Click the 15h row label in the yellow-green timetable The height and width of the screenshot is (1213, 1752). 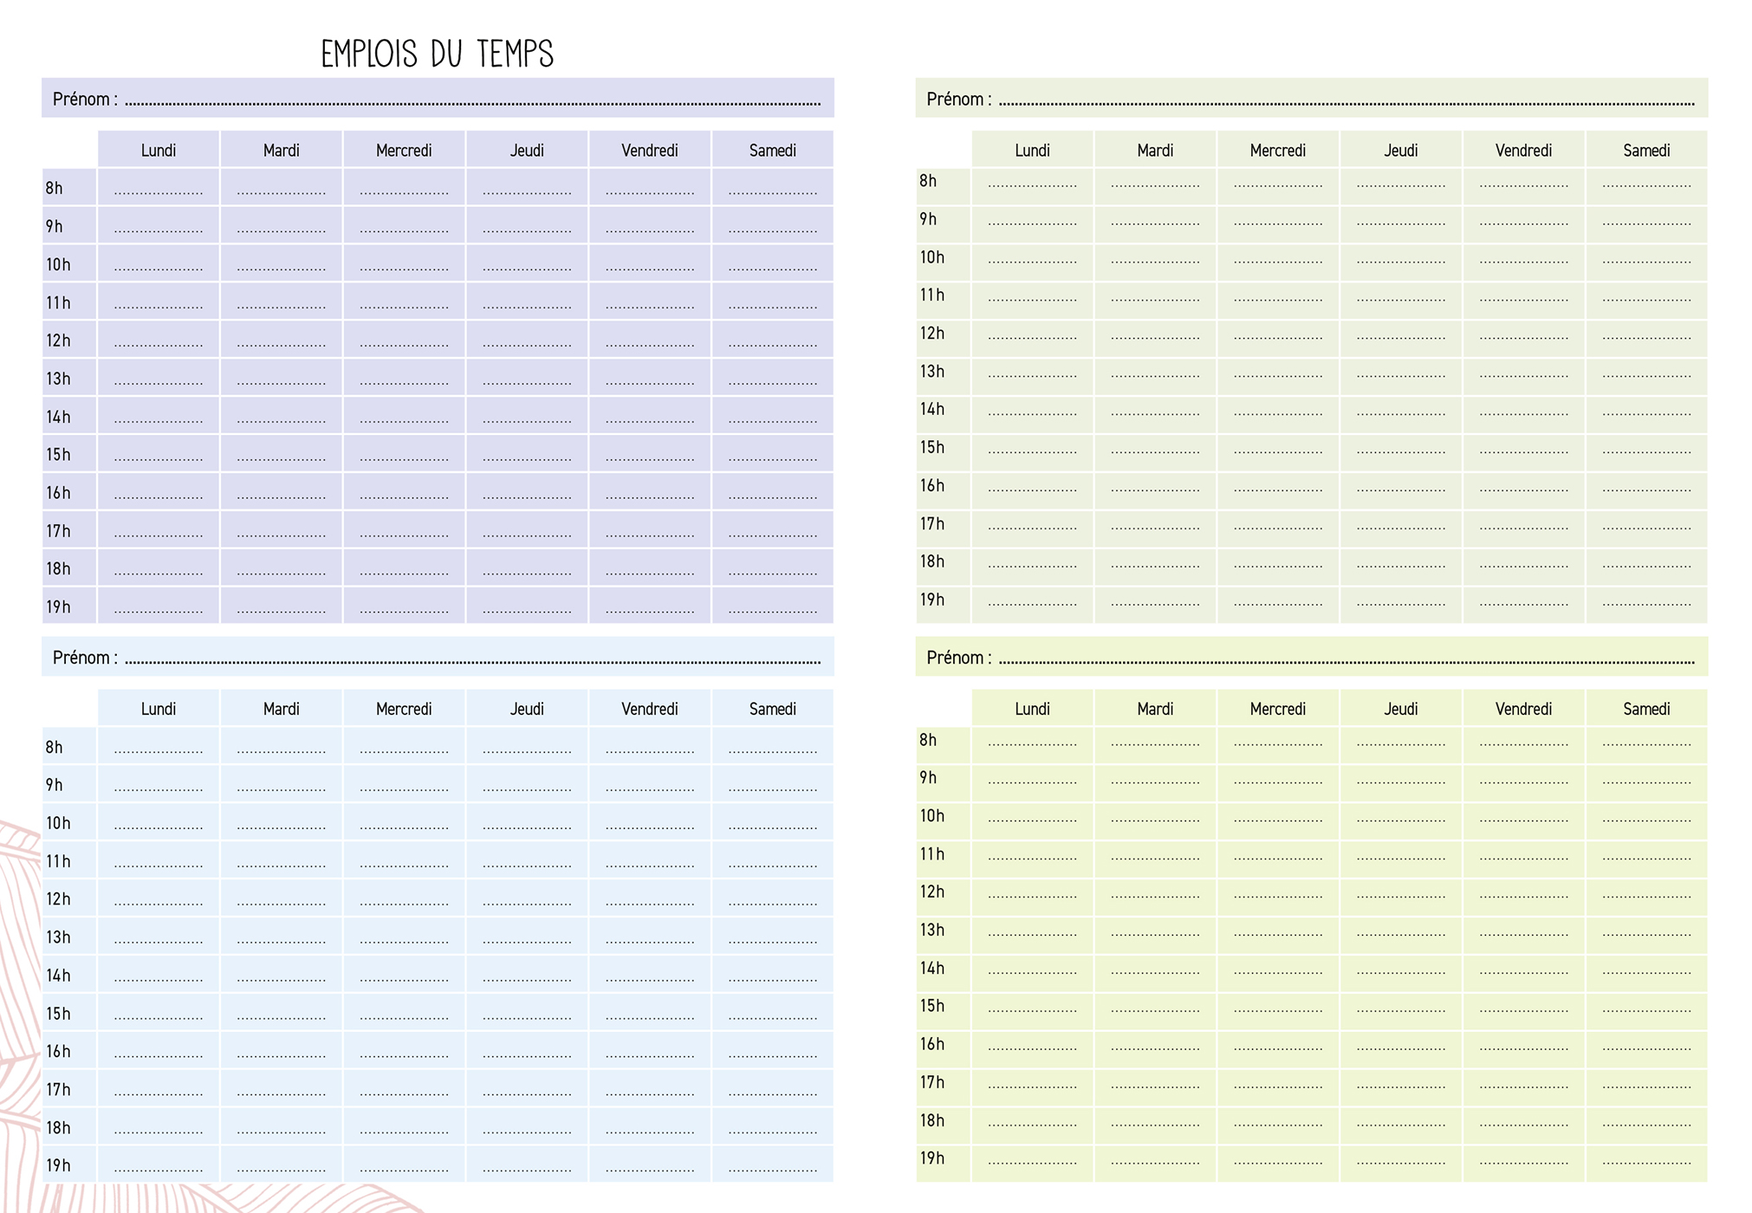coord(932,1006)
